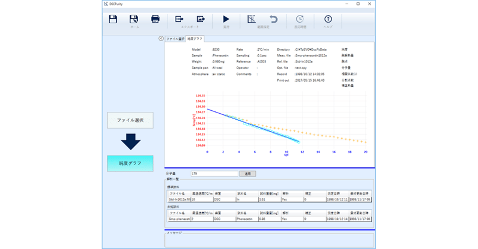The image size is (478, 249).
Task: Run the analysis with the play icon
Action: click(226, 19)
